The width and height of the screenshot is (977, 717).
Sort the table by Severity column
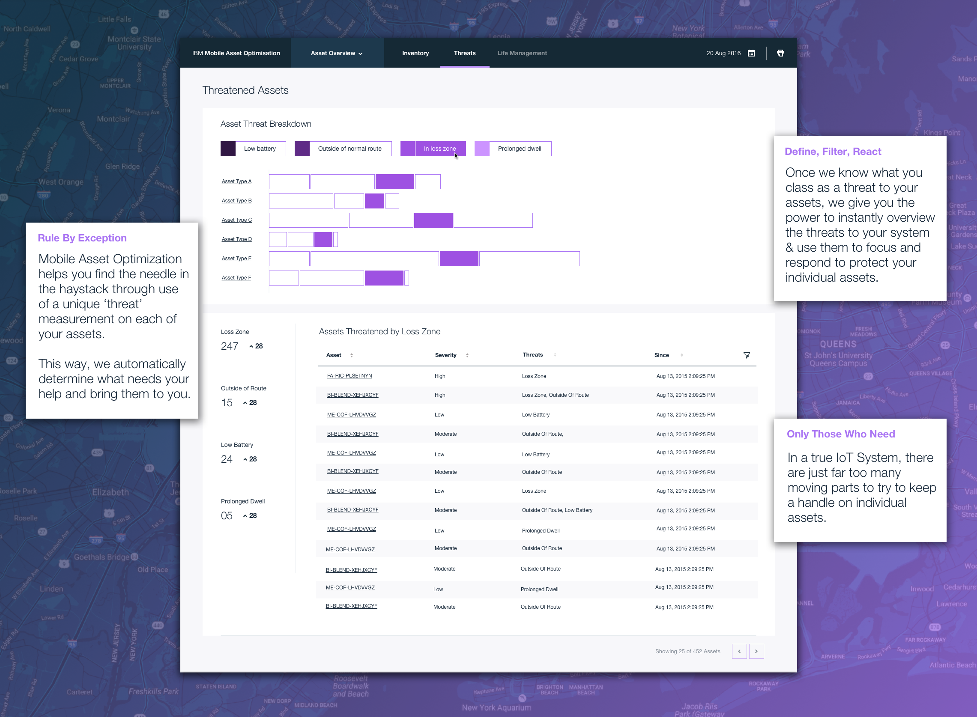[467, 355]
